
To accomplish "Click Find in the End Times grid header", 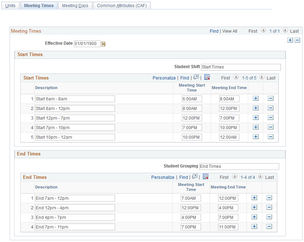I will coord(184,177).
